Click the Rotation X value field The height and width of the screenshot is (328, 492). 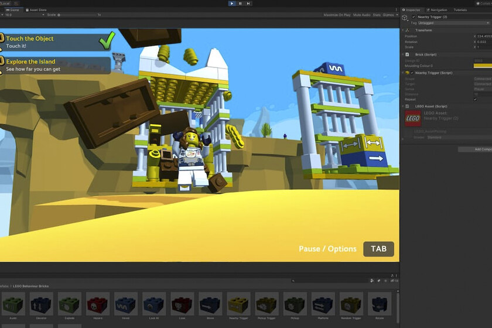(484, 42)
